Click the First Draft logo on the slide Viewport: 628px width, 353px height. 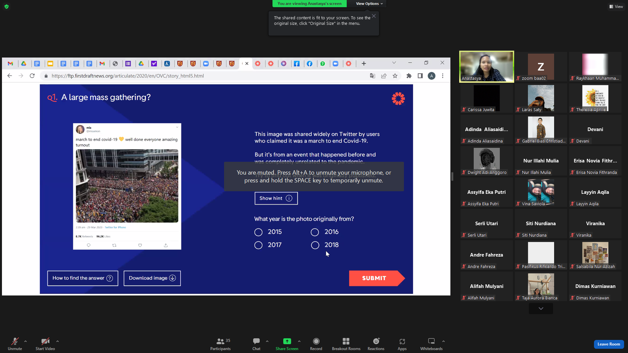[398, 98]
